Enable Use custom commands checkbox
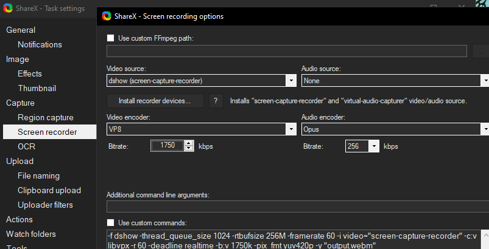The width and height of the screenshot is (489, 249). point(110,222)
